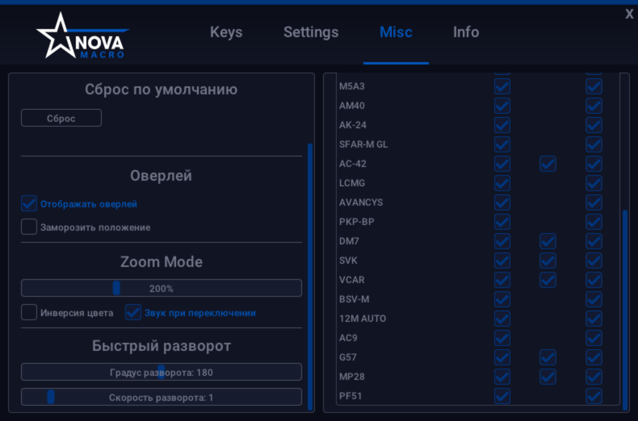Click the 12M AUTO weapon name
This screenshot has width=638, height=421.
[362, 319]
